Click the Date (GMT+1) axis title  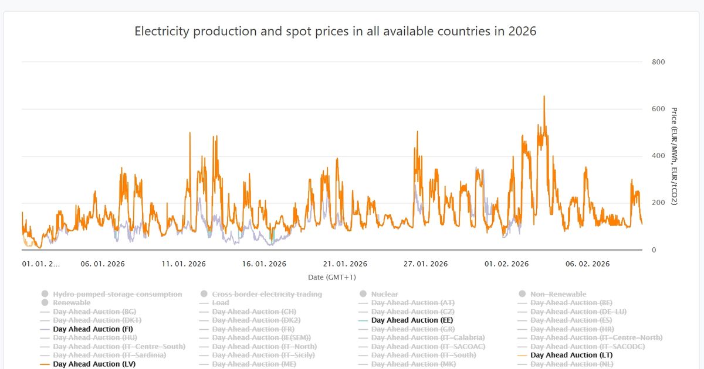332,277
